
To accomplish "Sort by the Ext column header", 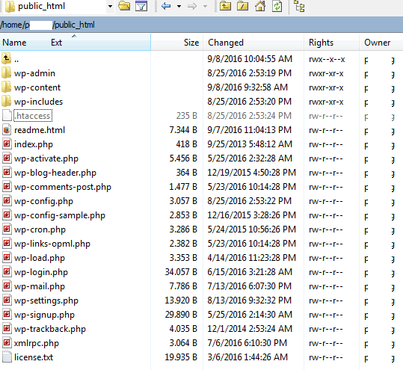I will point(56,43).
